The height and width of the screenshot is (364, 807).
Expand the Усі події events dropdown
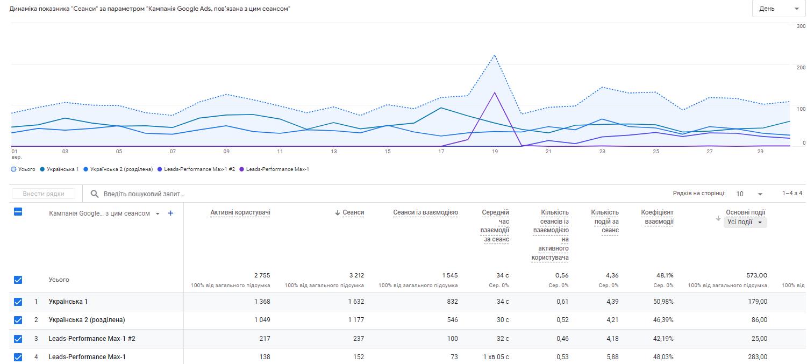pyautogui.click(x=745, y=222)
